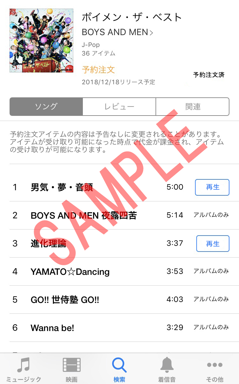Switch to the ソング segment
Viewport: 239px width, 384px height.
point(46,107)
